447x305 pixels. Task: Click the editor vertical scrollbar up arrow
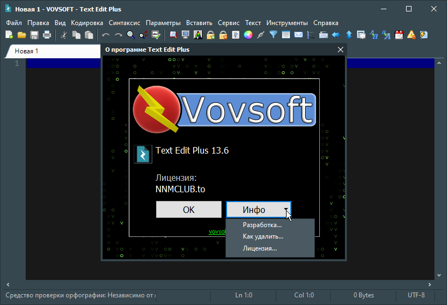pyautogui.click(x=439, y=63)
